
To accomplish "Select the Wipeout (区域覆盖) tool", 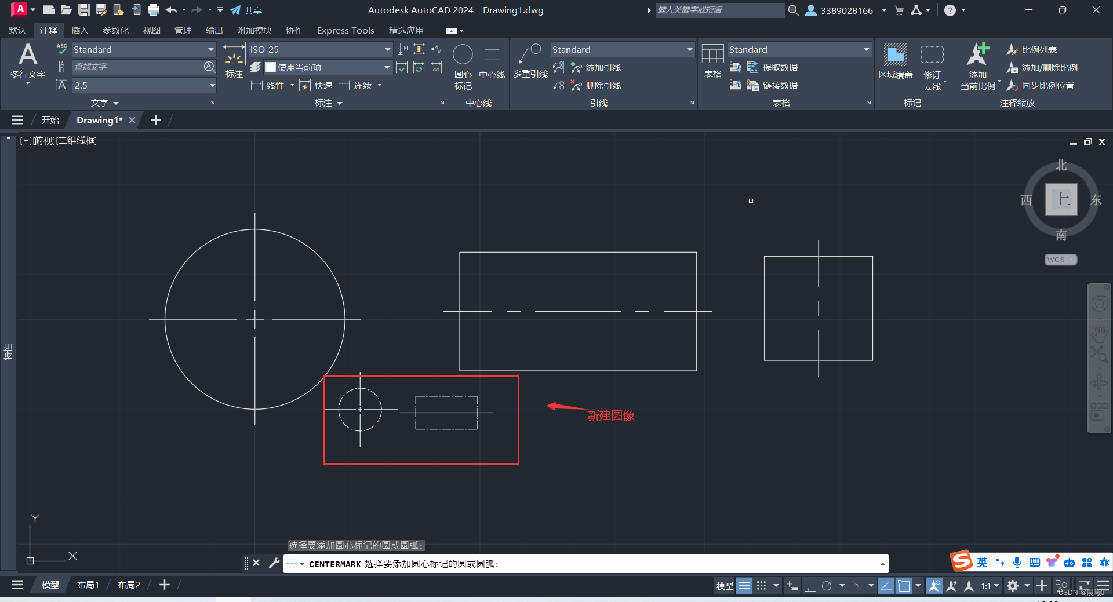I will point(896,64).
